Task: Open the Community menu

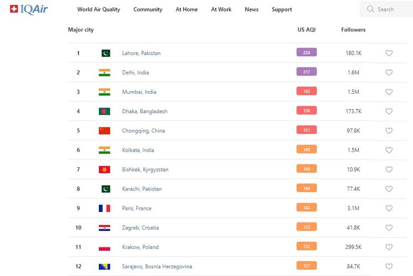Action: 148,9
